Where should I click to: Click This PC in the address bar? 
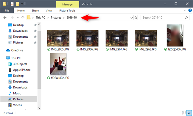click(41, 18)
